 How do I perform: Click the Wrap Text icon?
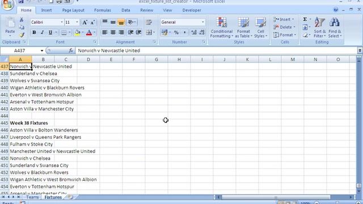coord(149,22)
